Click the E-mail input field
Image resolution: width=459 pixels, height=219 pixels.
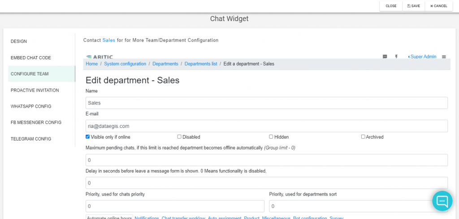click(266, 126)
